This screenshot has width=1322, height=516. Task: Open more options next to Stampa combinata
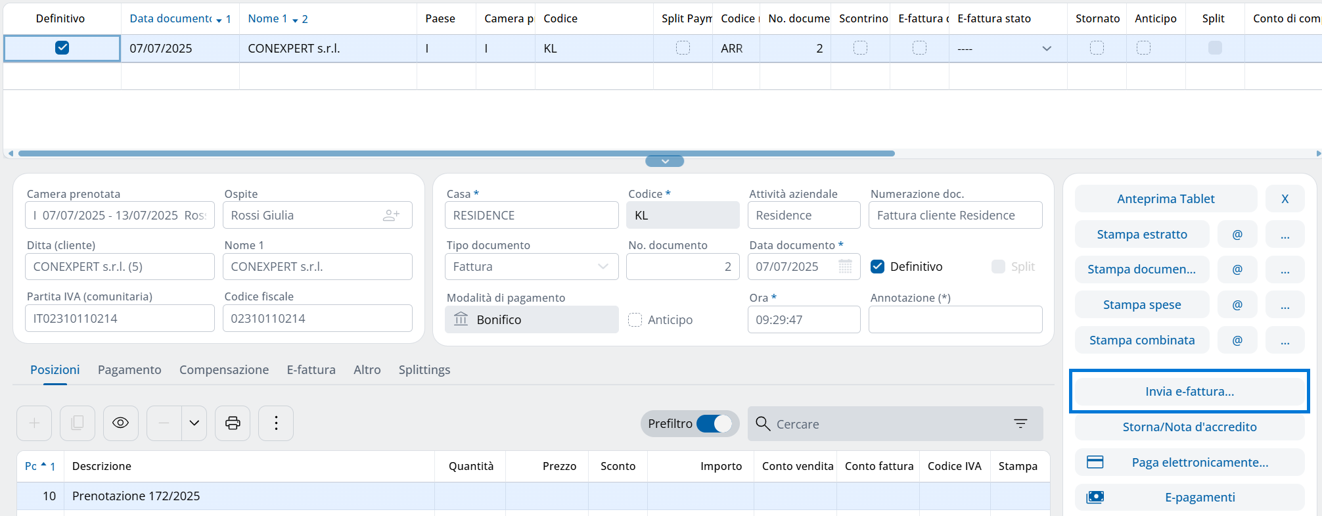click(1285, 340)
